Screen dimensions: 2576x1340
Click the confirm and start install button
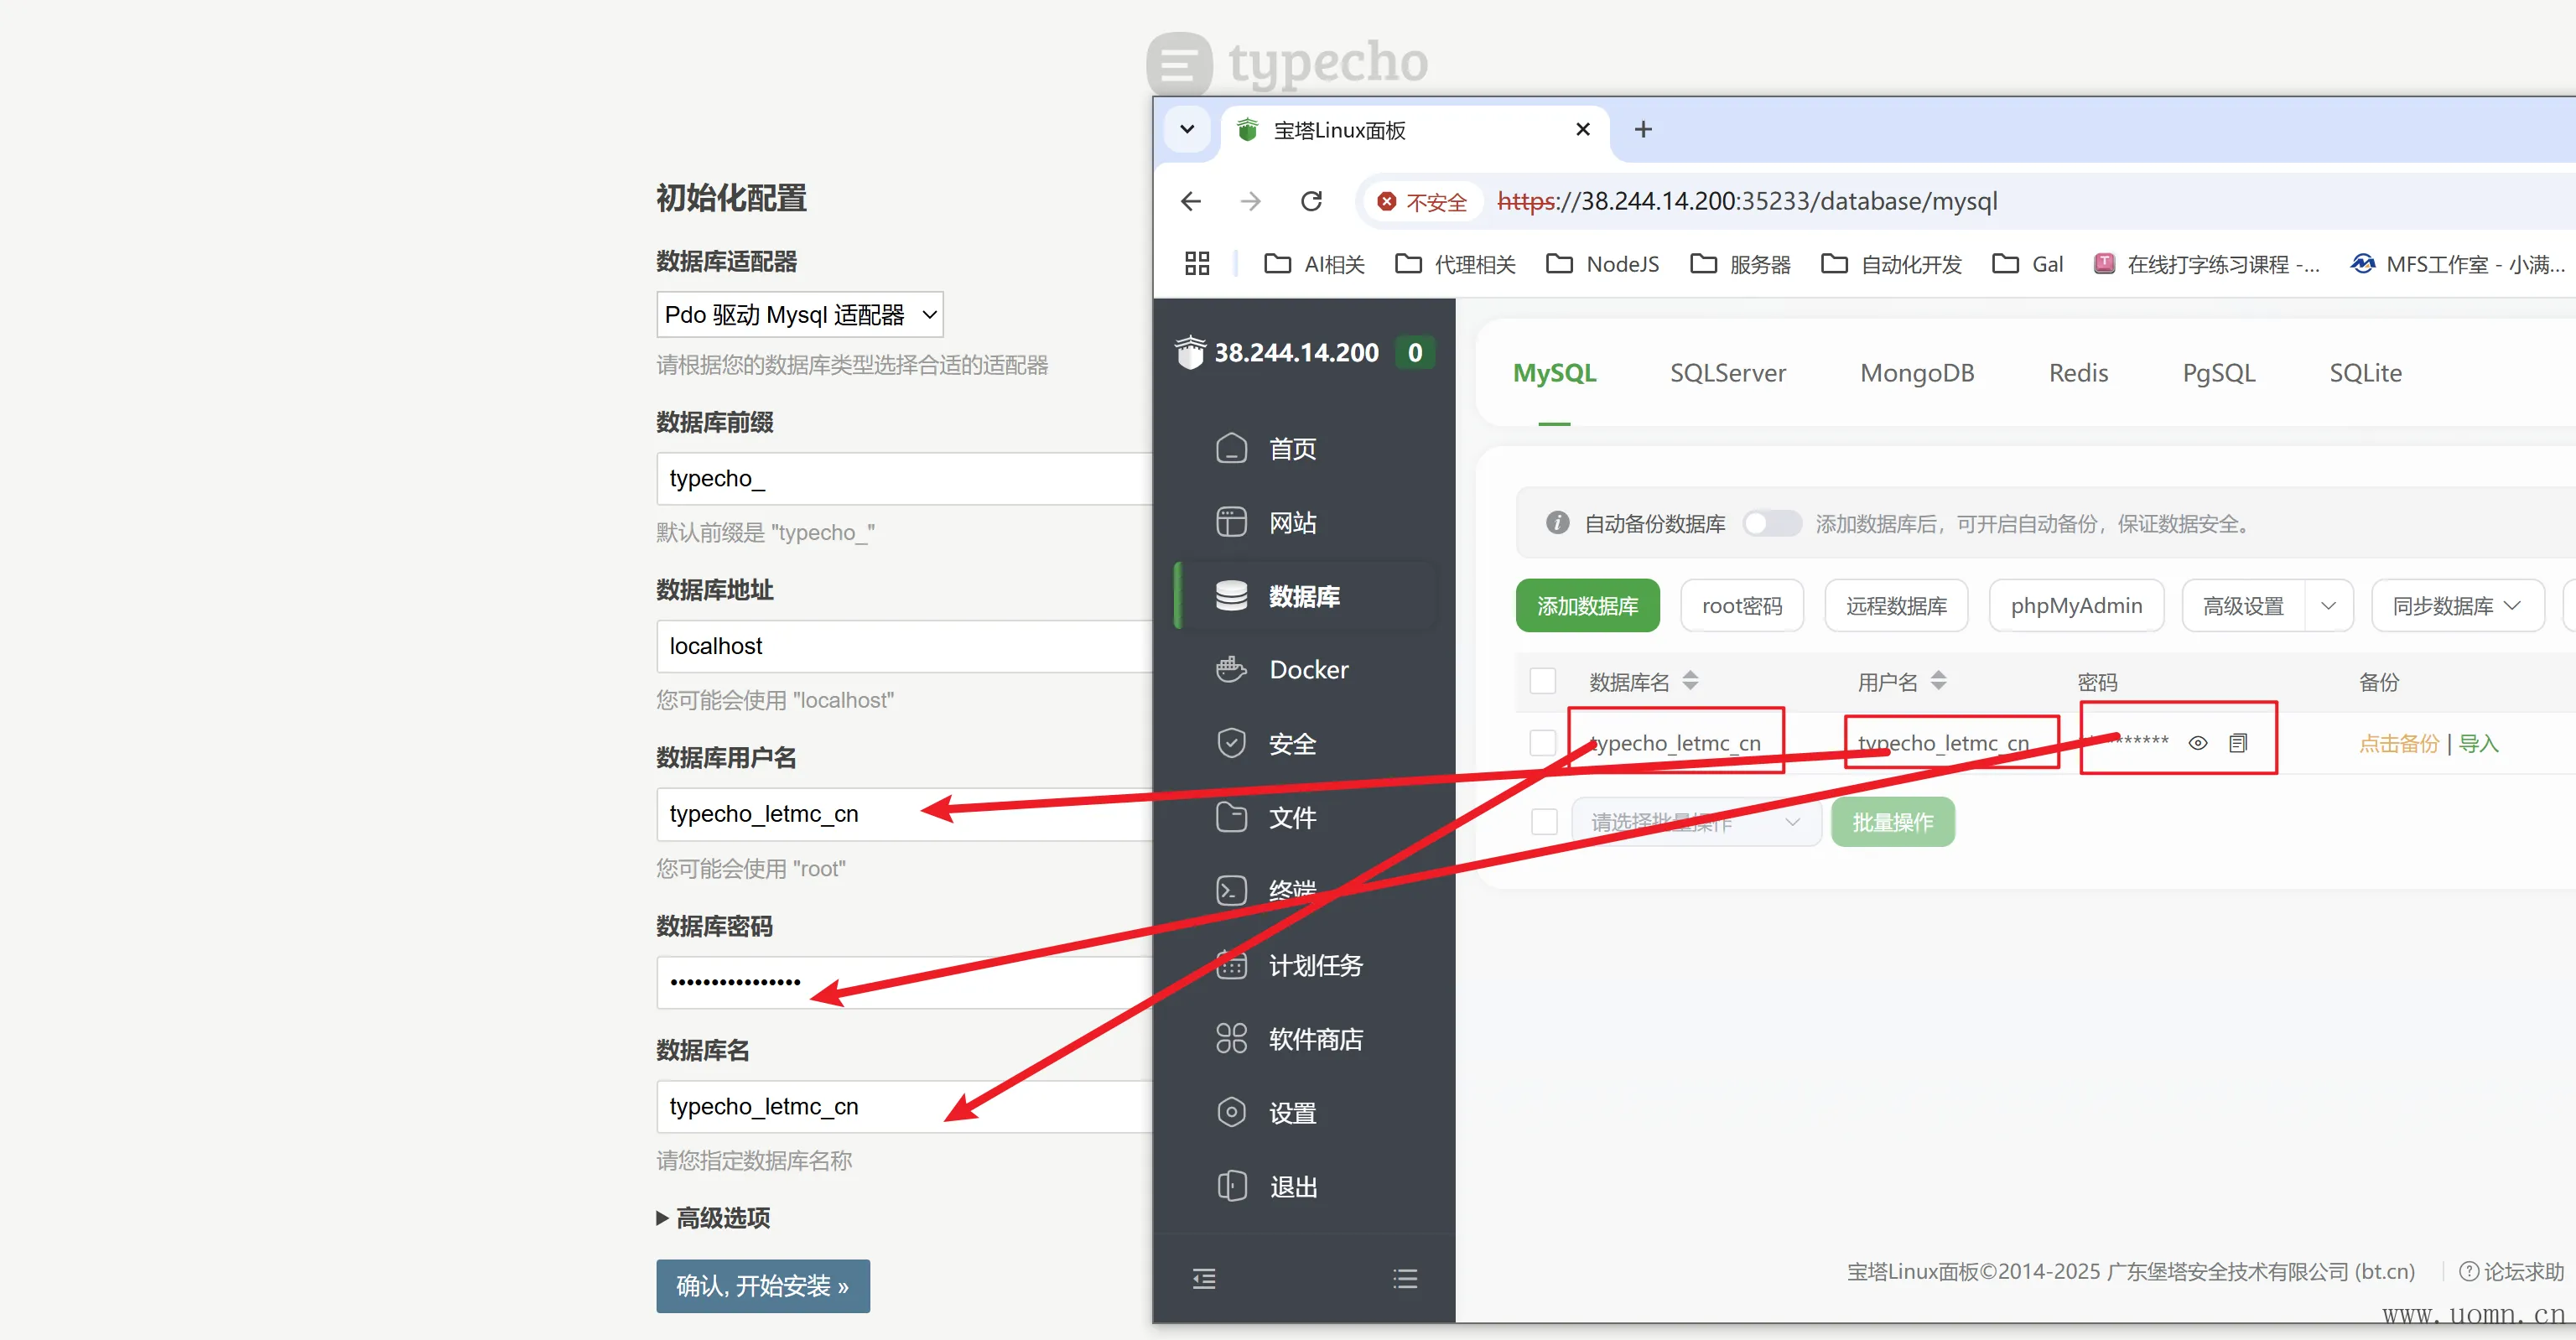click(x=762, y=1286)
